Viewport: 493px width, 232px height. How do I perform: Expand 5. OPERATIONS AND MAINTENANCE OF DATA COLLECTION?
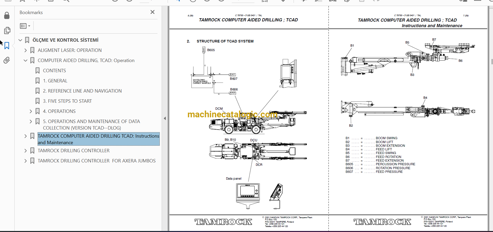pyautogui.click(x=31, y=121)
